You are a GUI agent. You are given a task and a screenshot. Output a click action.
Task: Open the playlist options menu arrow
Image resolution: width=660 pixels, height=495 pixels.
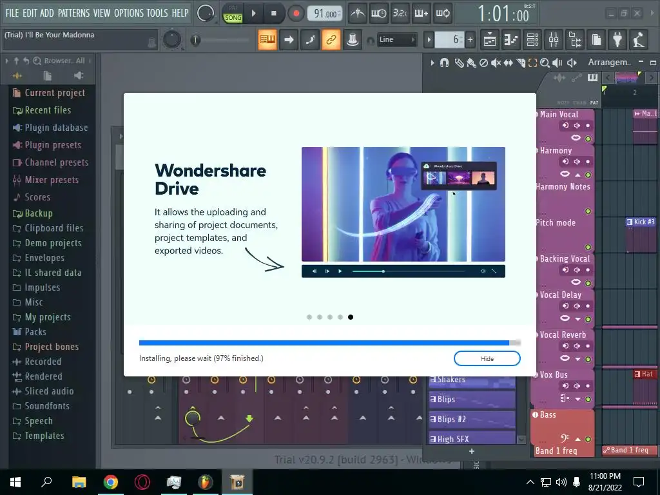[x=432, y=63]
